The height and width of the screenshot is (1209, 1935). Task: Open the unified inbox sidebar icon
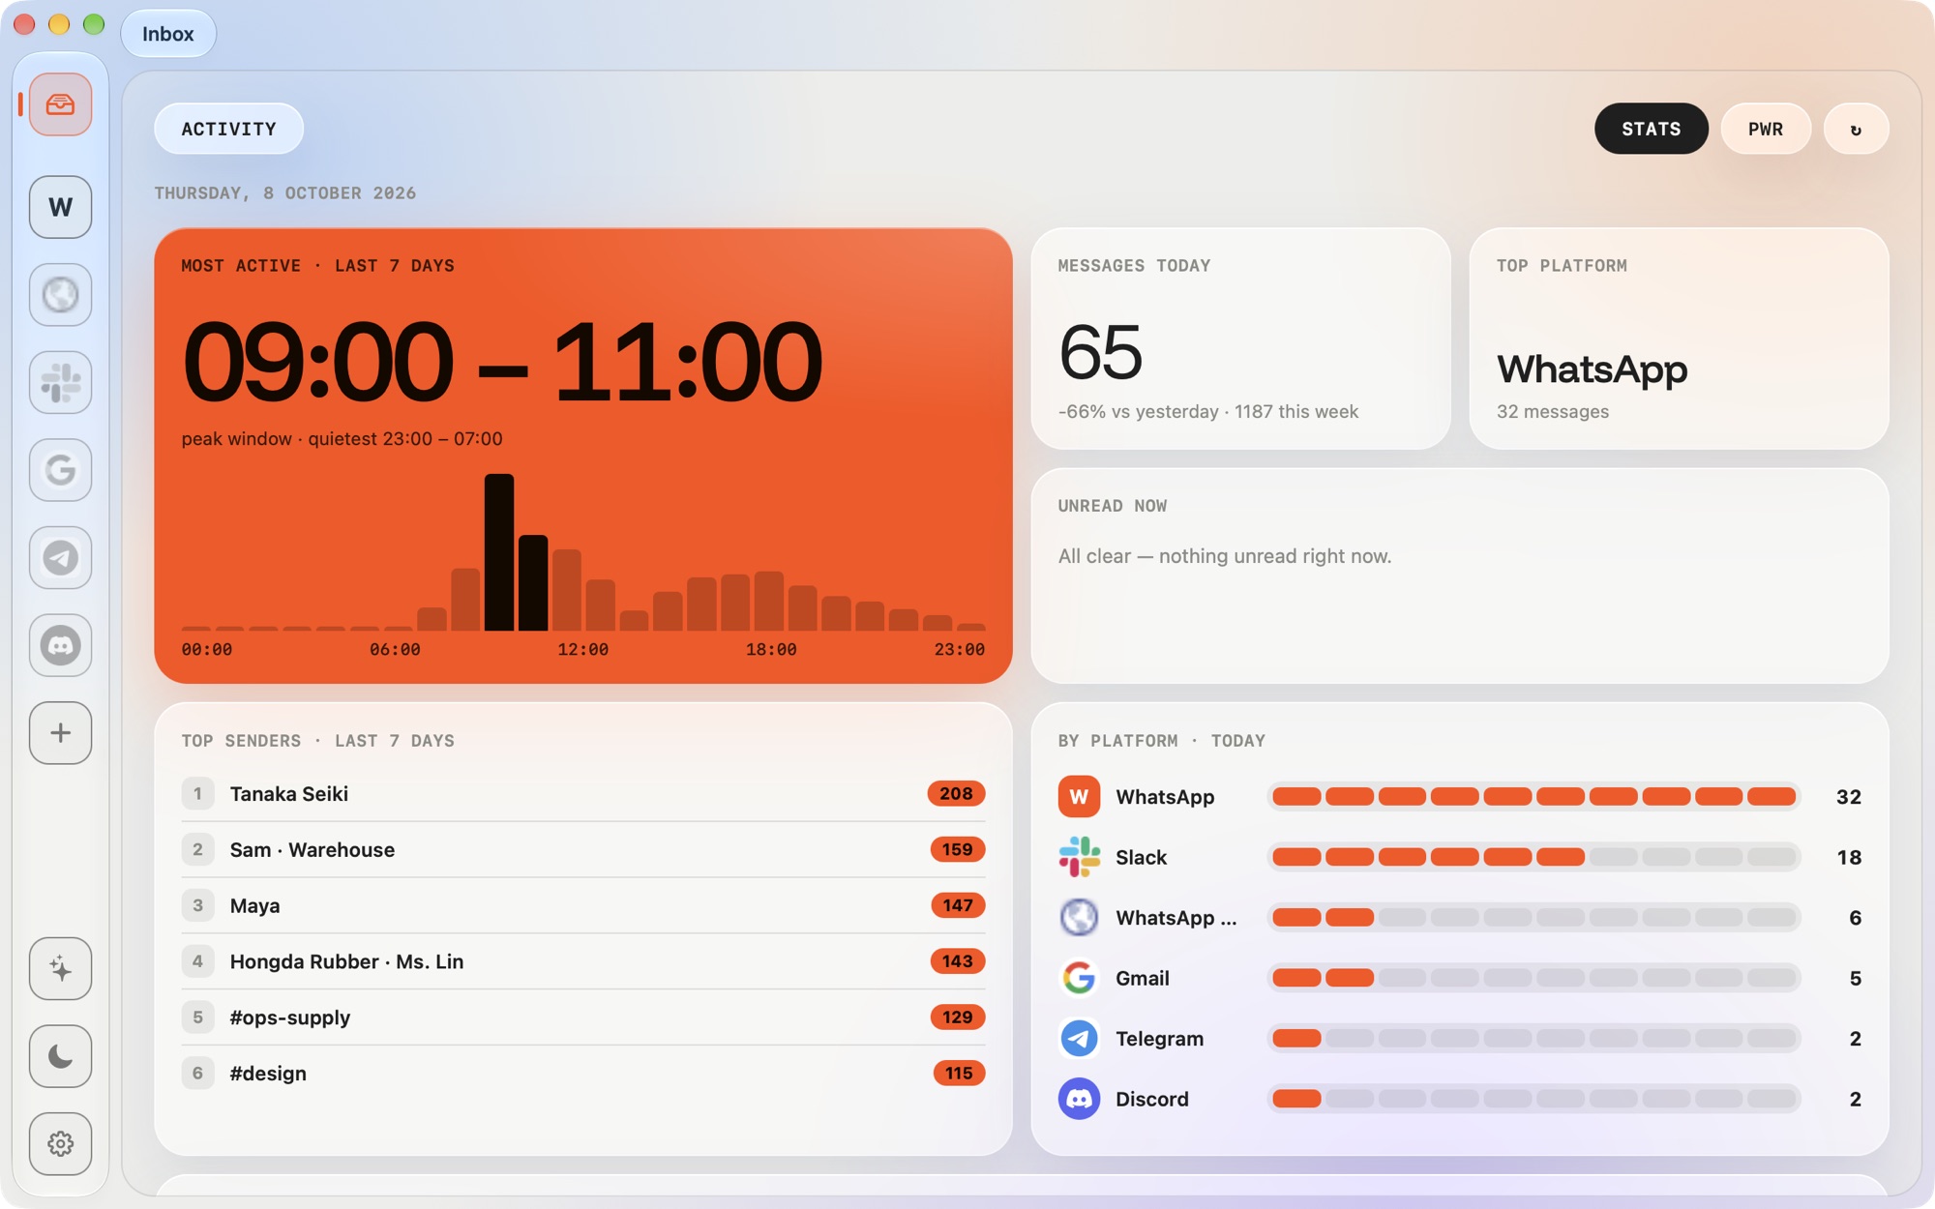coord(60,104)
